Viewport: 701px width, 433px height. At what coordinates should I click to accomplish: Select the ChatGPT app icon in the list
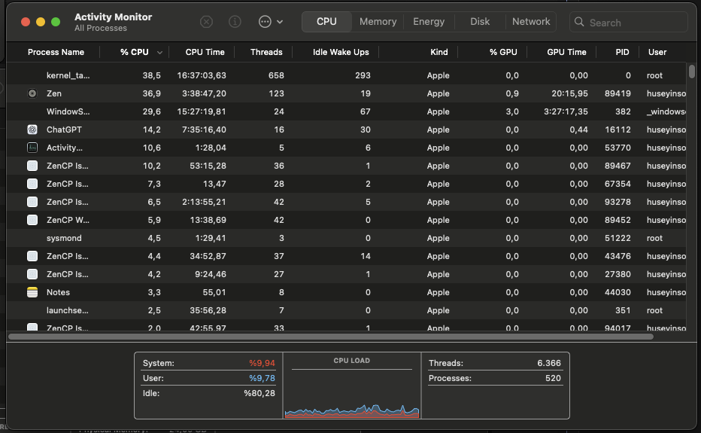pyautogui.click(x=32, y=130)
